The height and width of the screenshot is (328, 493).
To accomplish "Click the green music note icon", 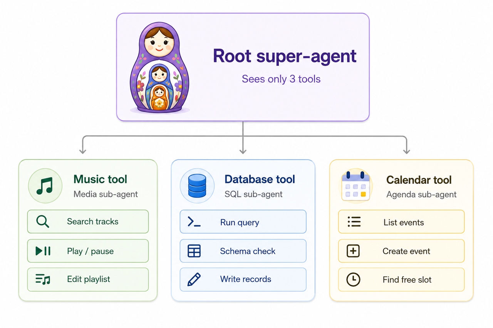I will coord(45,186).
